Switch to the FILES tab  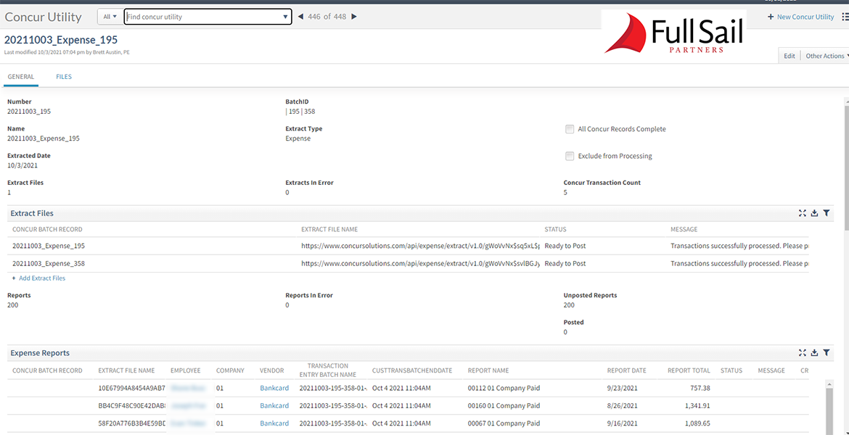point(64,77)
